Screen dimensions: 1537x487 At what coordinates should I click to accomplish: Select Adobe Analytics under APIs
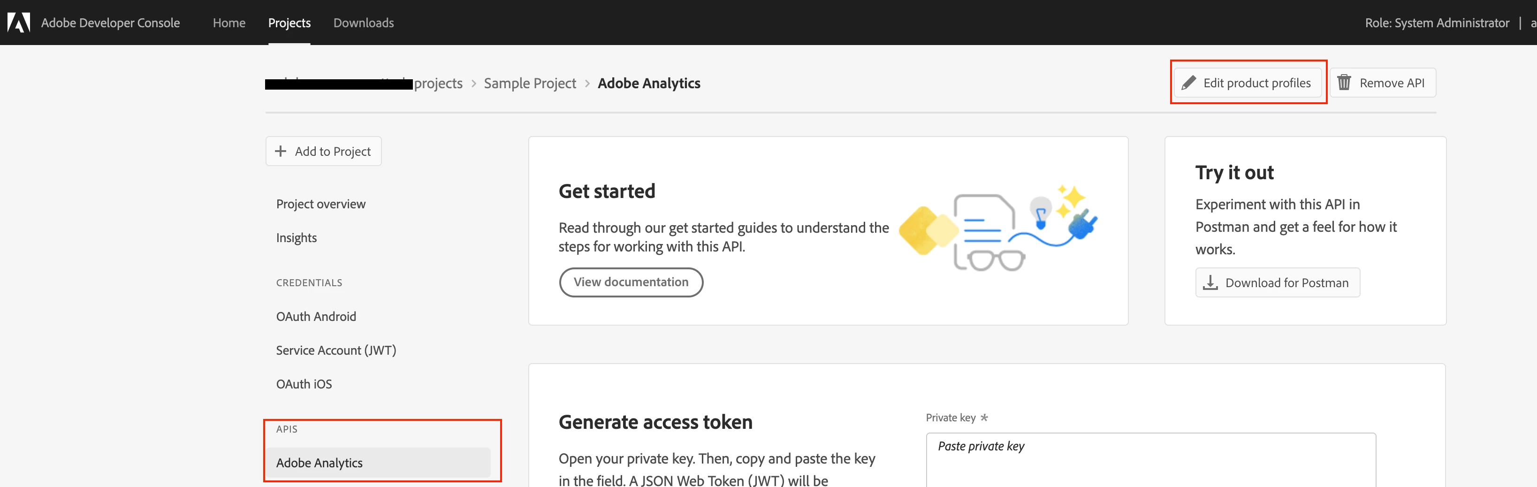point(378,463)
